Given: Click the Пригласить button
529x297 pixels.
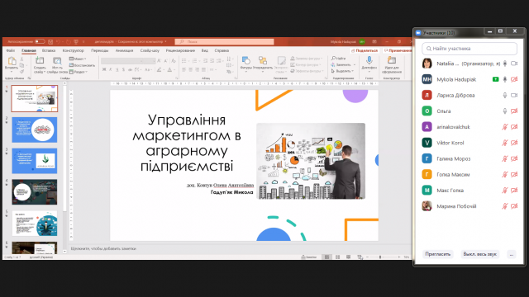Looking at the screenshot, I should click(437, 254).
